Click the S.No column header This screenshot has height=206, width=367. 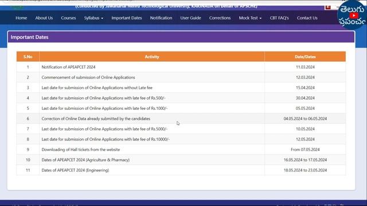point(28,57)
